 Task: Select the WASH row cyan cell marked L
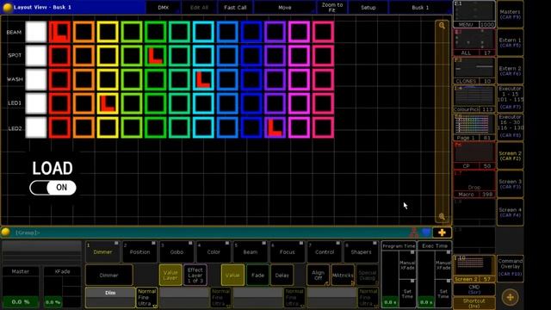[x=203, y=79]
